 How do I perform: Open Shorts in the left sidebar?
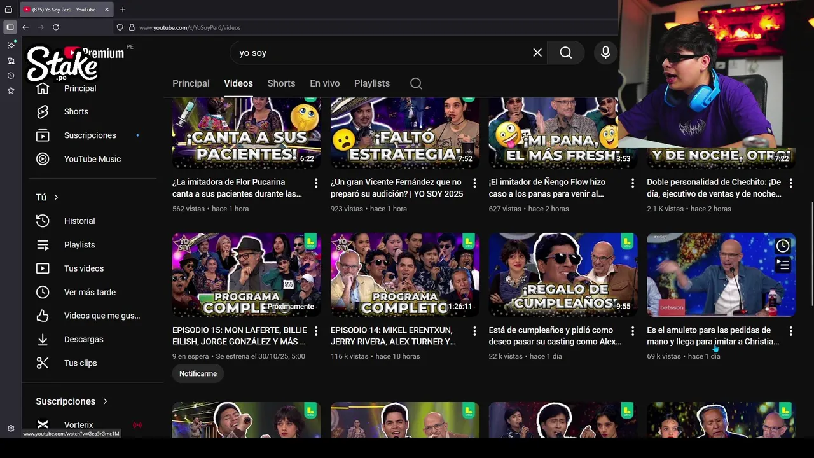click(76, 112)
